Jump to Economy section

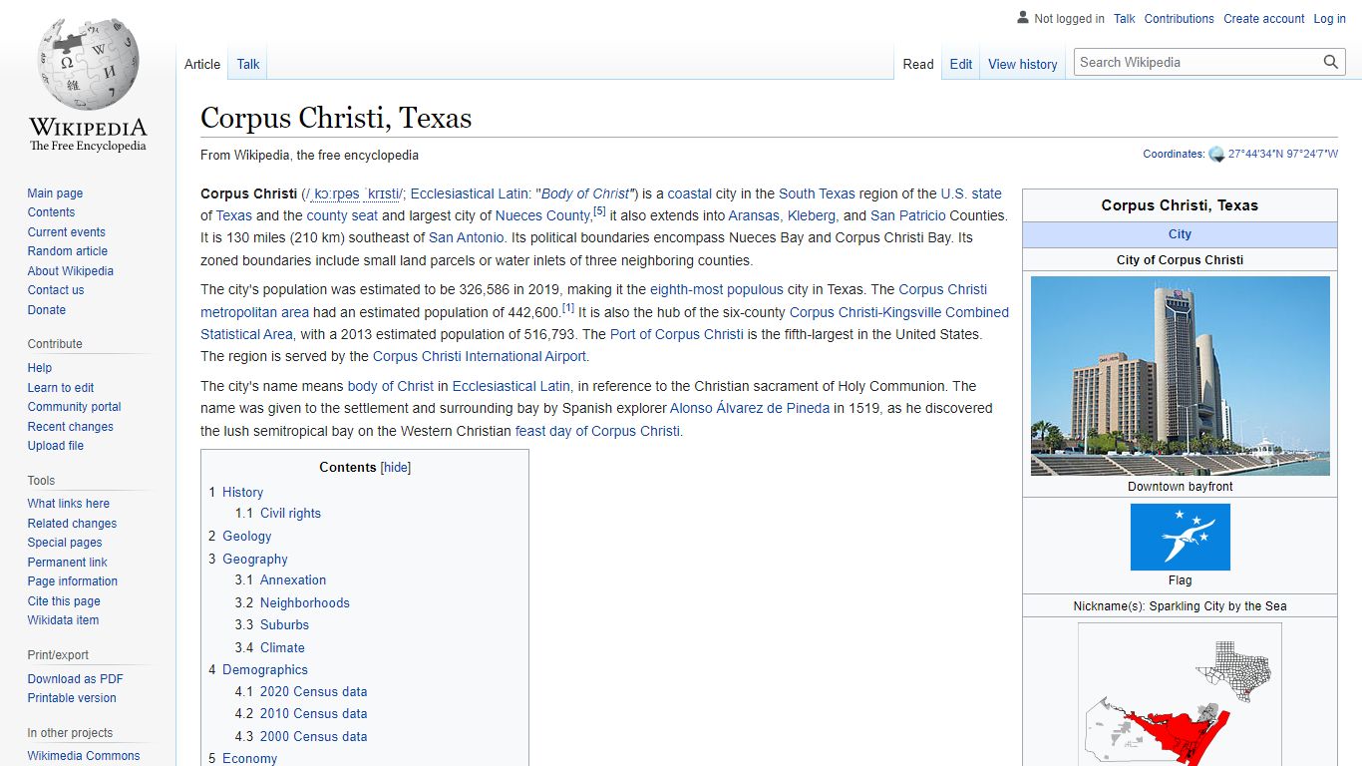tap(249, 758)
